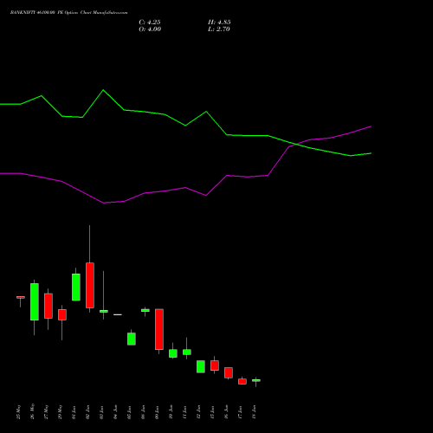Select the 08 Jun date label
Viewport: 433px width, 433px height.
point(144,412)
